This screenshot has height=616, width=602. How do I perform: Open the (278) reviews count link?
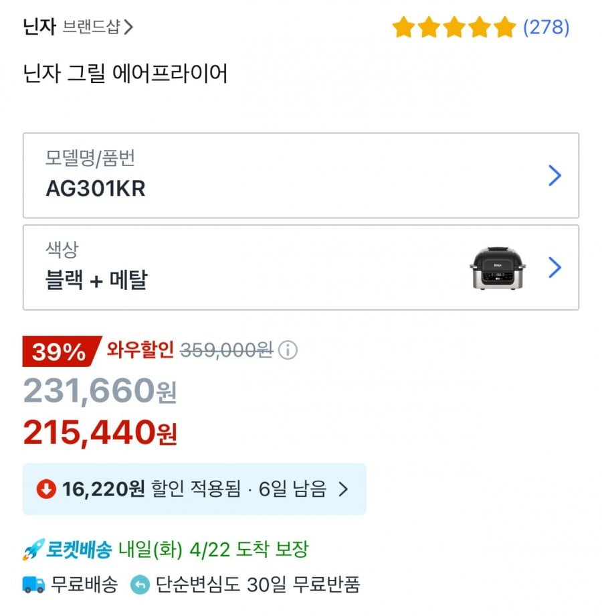546,27
